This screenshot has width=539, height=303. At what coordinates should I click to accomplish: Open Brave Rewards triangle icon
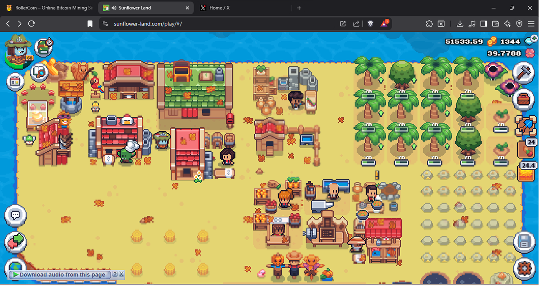pos(385,23)
